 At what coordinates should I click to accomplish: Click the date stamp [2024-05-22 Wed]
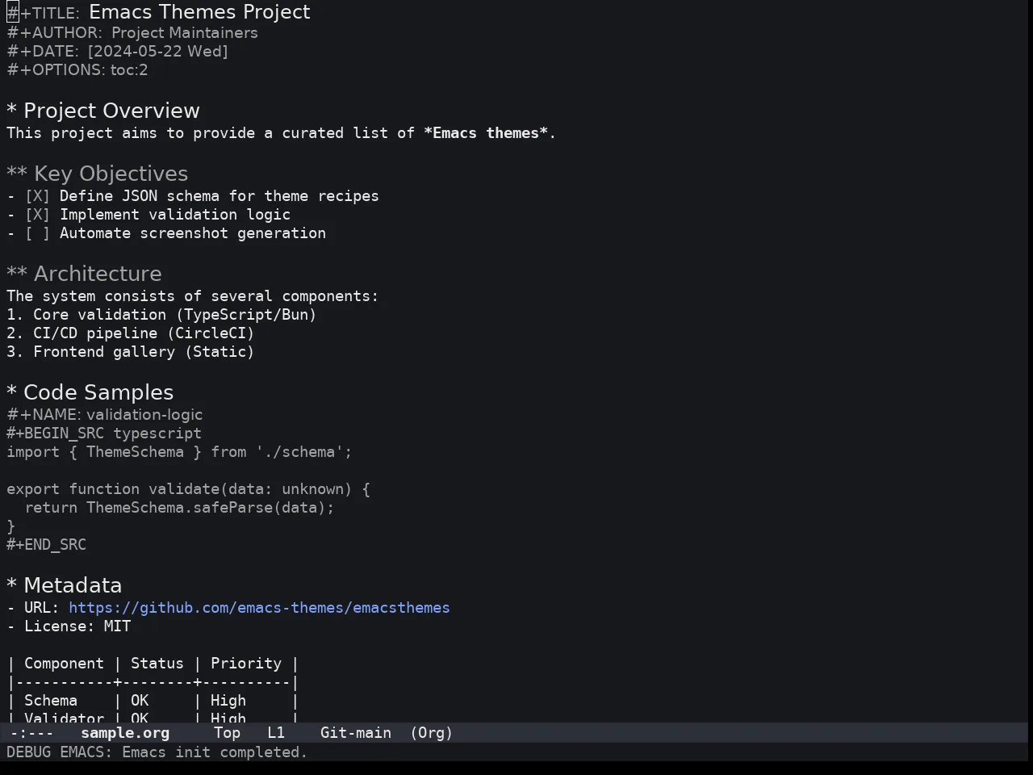pyautogui.click(x=158, y=52)
